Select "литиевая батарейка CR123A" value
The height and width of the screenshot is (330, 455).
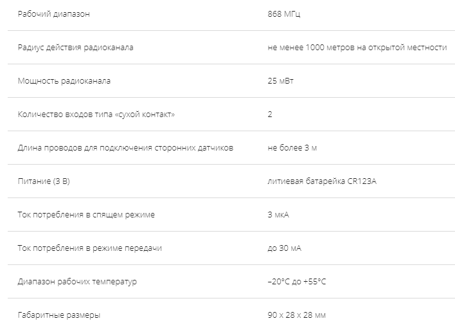(x=322, y=181)
